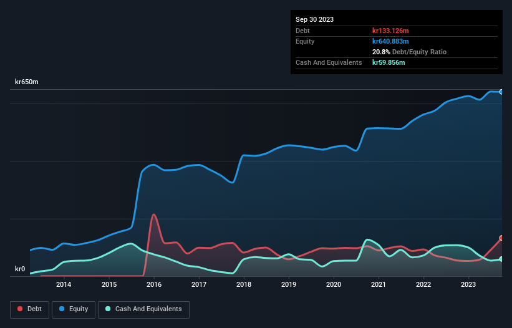Click the Equity row label in tooltip
Viewport: 512px width, 328px height.
coord(305,41)
